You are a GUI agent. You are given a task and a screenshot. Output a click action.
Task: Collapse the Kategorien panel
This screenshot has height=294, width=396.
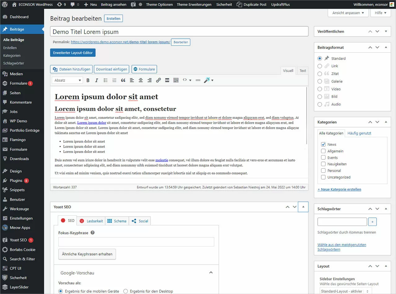click(x=386, y=122)
